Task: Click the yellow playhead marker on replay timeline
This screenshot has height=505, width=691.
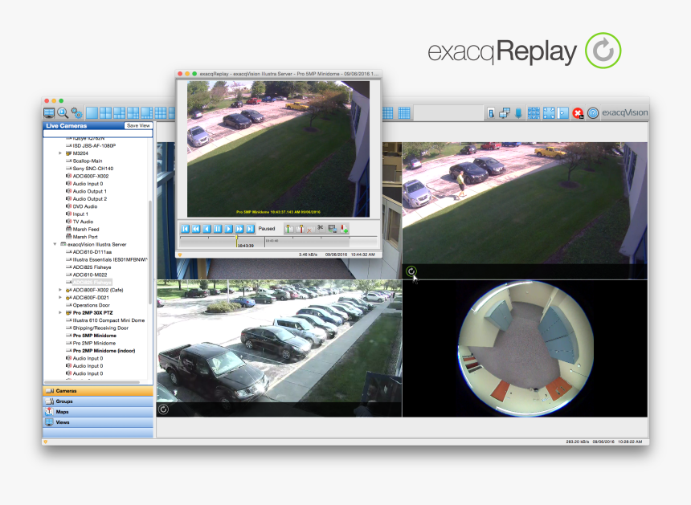Action: 237,240
